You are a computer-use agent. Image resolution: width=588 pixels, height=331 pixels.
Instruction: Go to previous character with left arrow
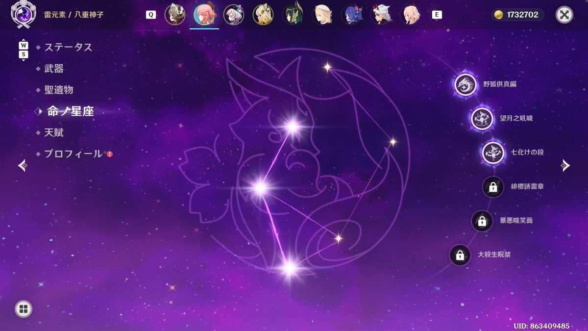(x=23, y=166)
